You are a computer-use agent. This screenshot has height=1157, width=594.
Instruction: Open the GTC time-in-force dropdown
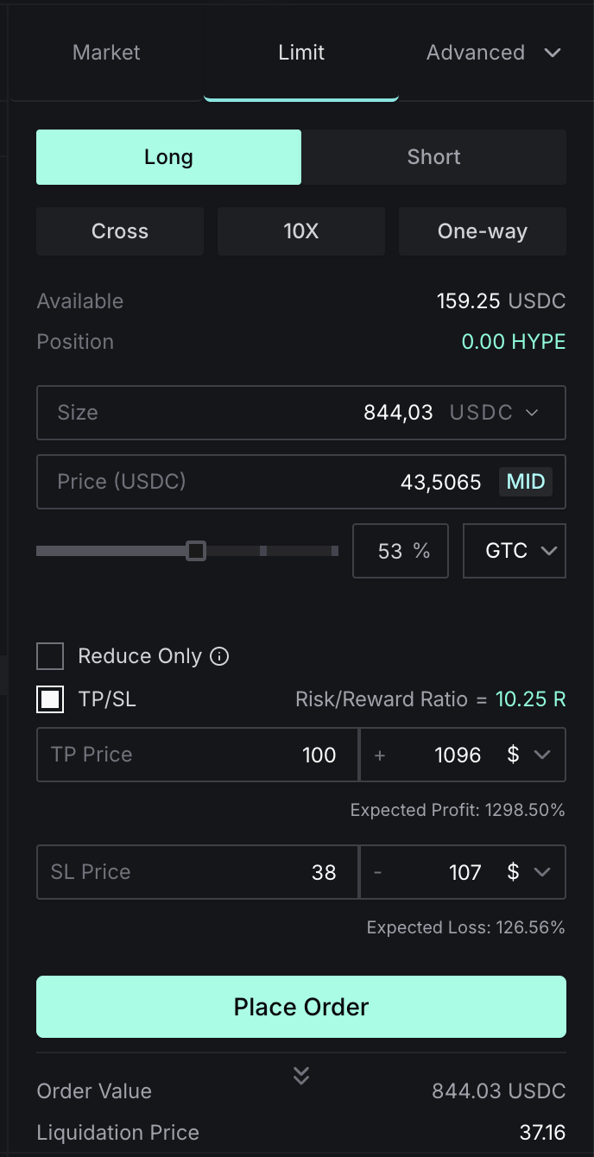pyautogui.click(x=515, y=551)
